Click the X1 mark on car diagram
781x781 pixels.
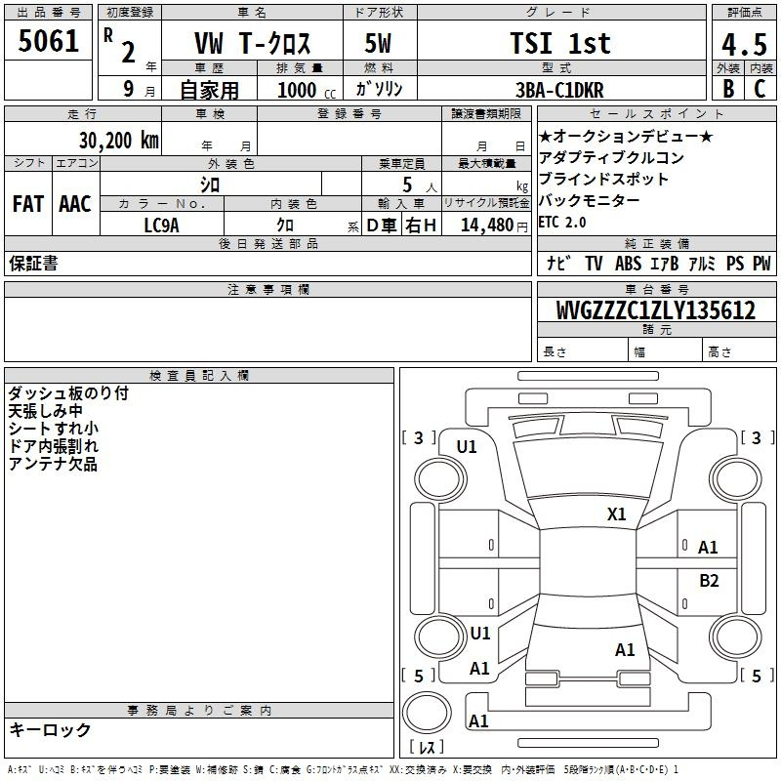pyautogui.click(x=616, y=514)
